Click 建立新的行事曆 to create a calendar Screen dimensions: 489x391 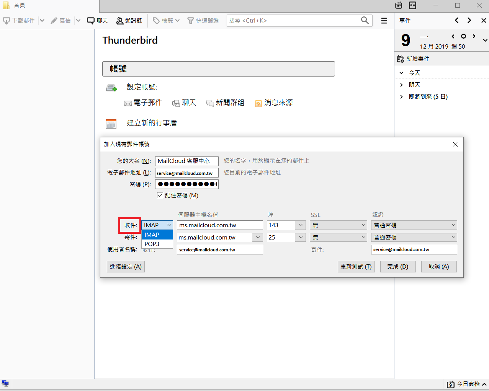click(x=152, y=123)
